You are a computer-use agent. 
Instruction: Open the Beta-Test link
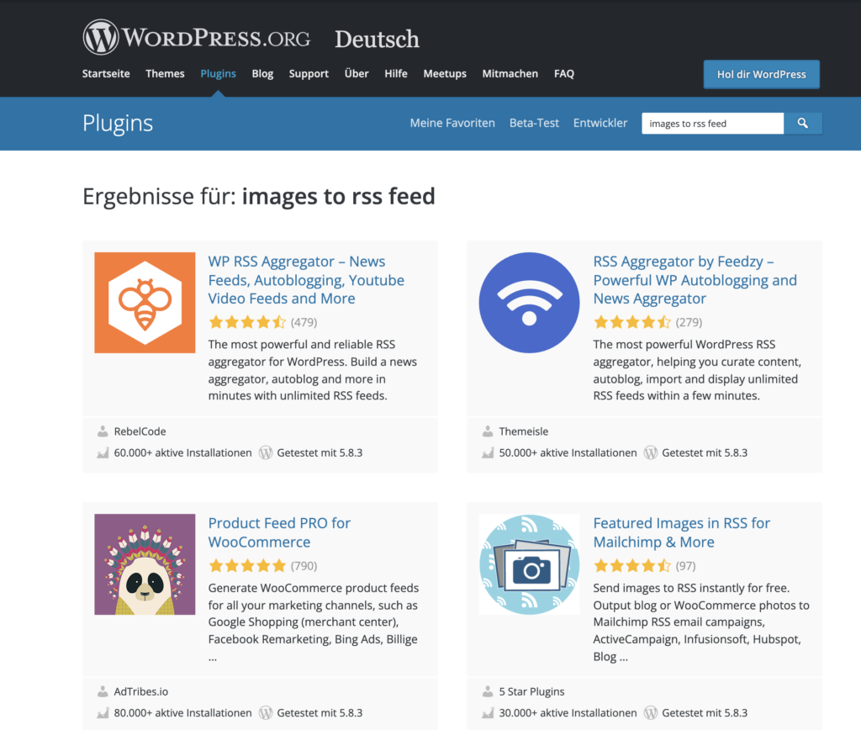click(x=534, y=123)
